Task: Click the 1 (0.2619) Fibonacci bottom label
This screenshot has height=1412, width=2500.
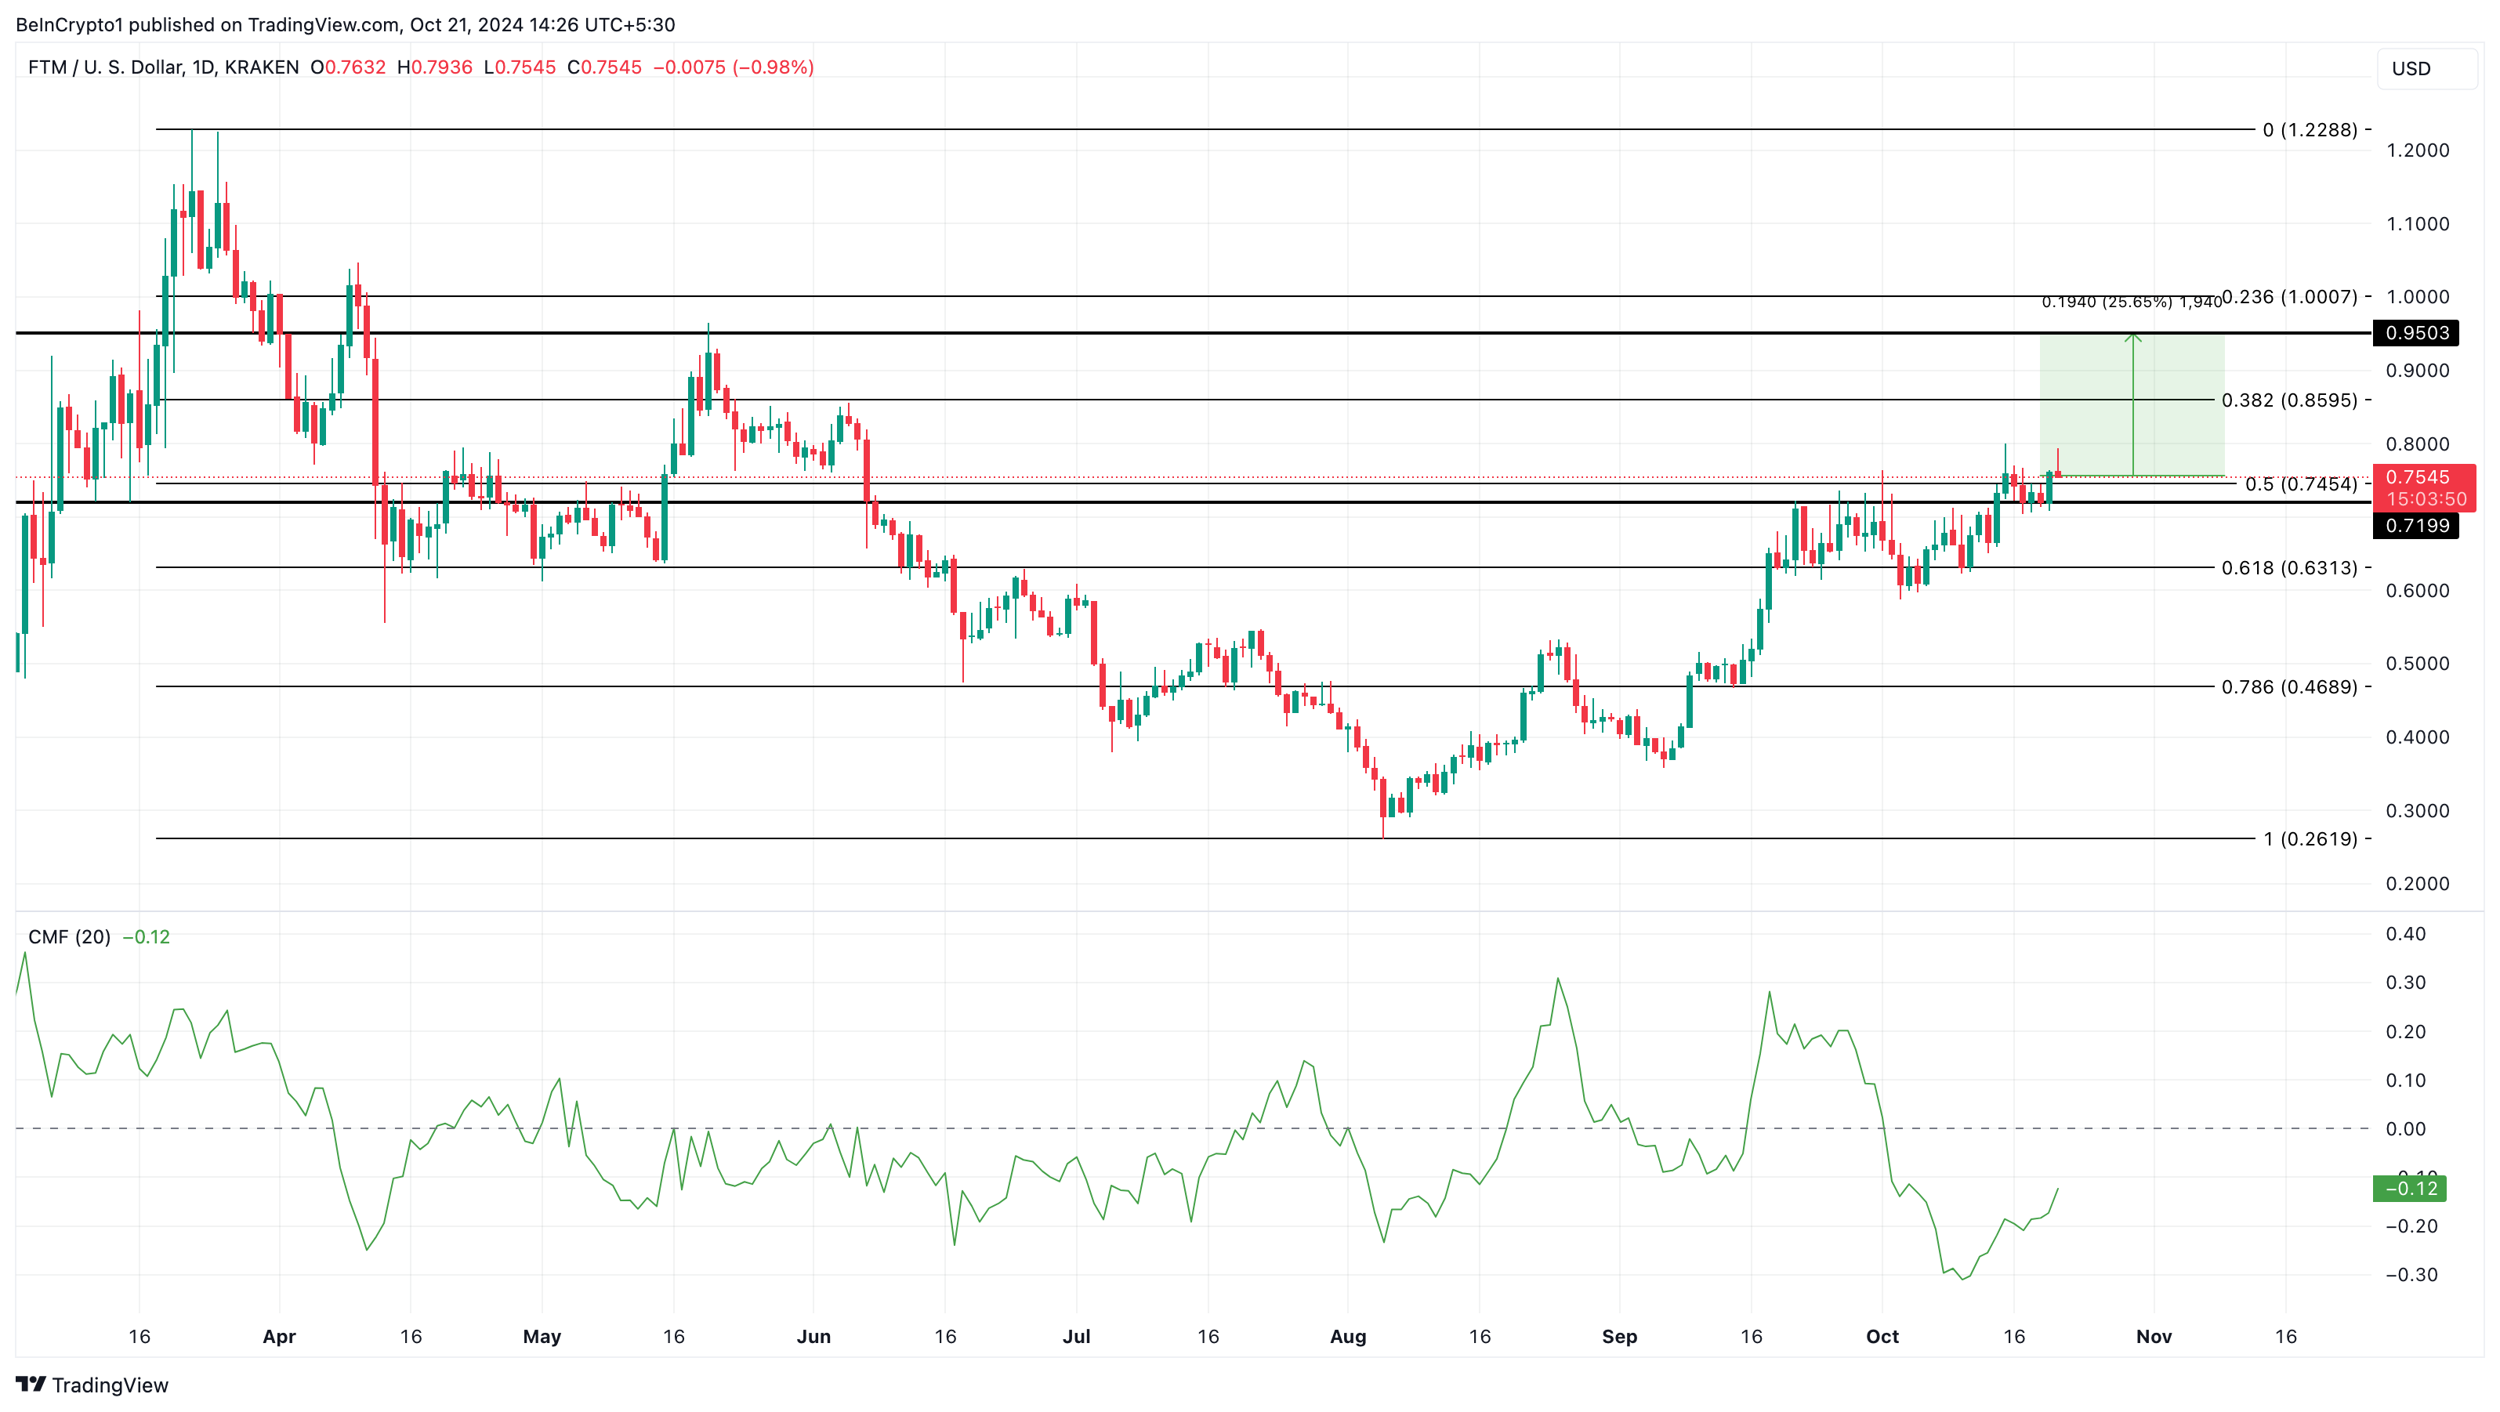Action: 2310,838
